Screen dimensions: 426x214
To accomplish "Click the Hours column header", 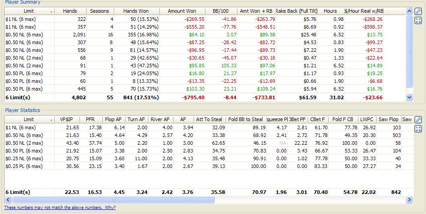I will click(x=330, y=11).
